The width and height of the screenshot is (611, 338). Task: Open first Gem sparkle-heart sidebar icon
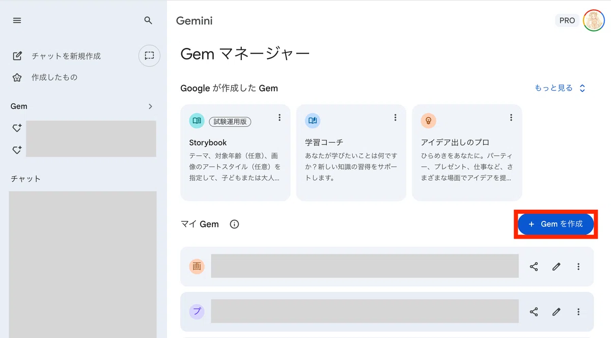tap(17, 128)
